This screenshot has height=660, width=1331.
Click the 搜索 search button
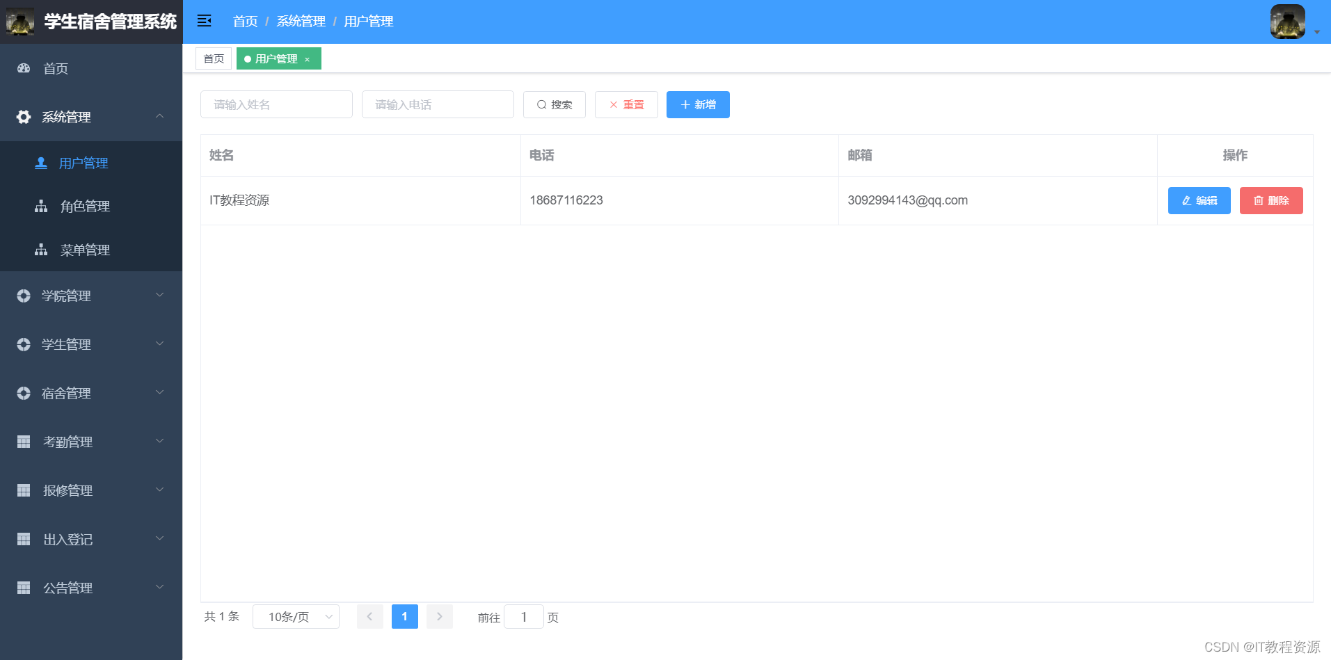[x=555, y=104]
